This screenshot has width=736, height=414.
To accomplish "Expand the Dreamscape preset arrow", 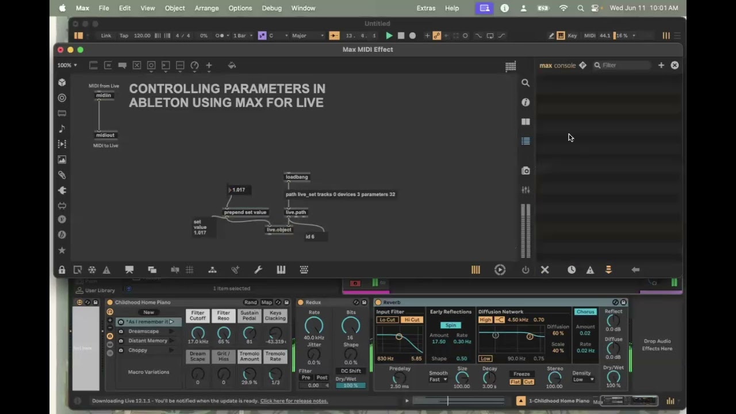I will click(171, 331).
